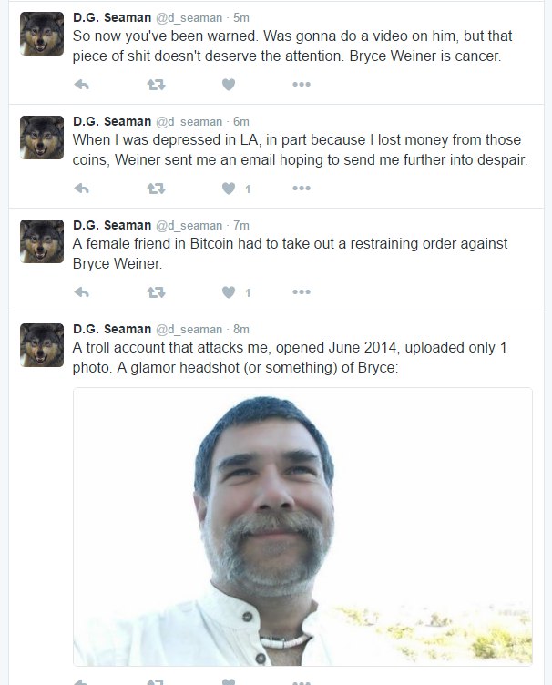552x685 pixels.
Task: Reply to the 5m tweet
Action: coord(82,85)
